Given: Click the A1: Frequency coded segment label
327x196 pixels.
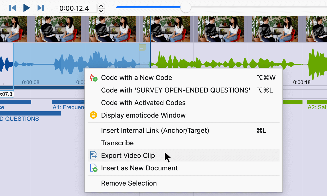Looking at the screenshot, I should (69, 107).
